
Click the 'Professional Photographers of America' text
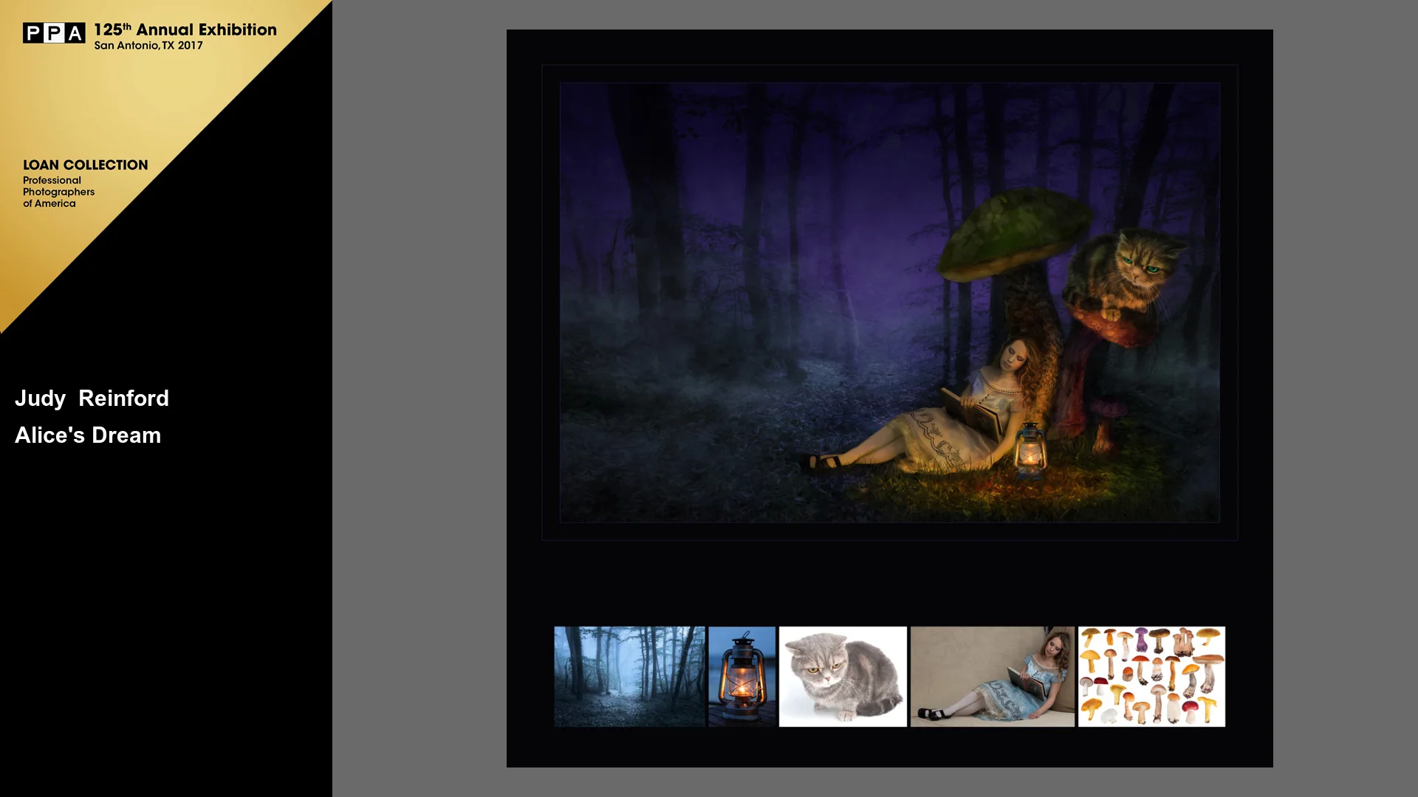(58, 192)
